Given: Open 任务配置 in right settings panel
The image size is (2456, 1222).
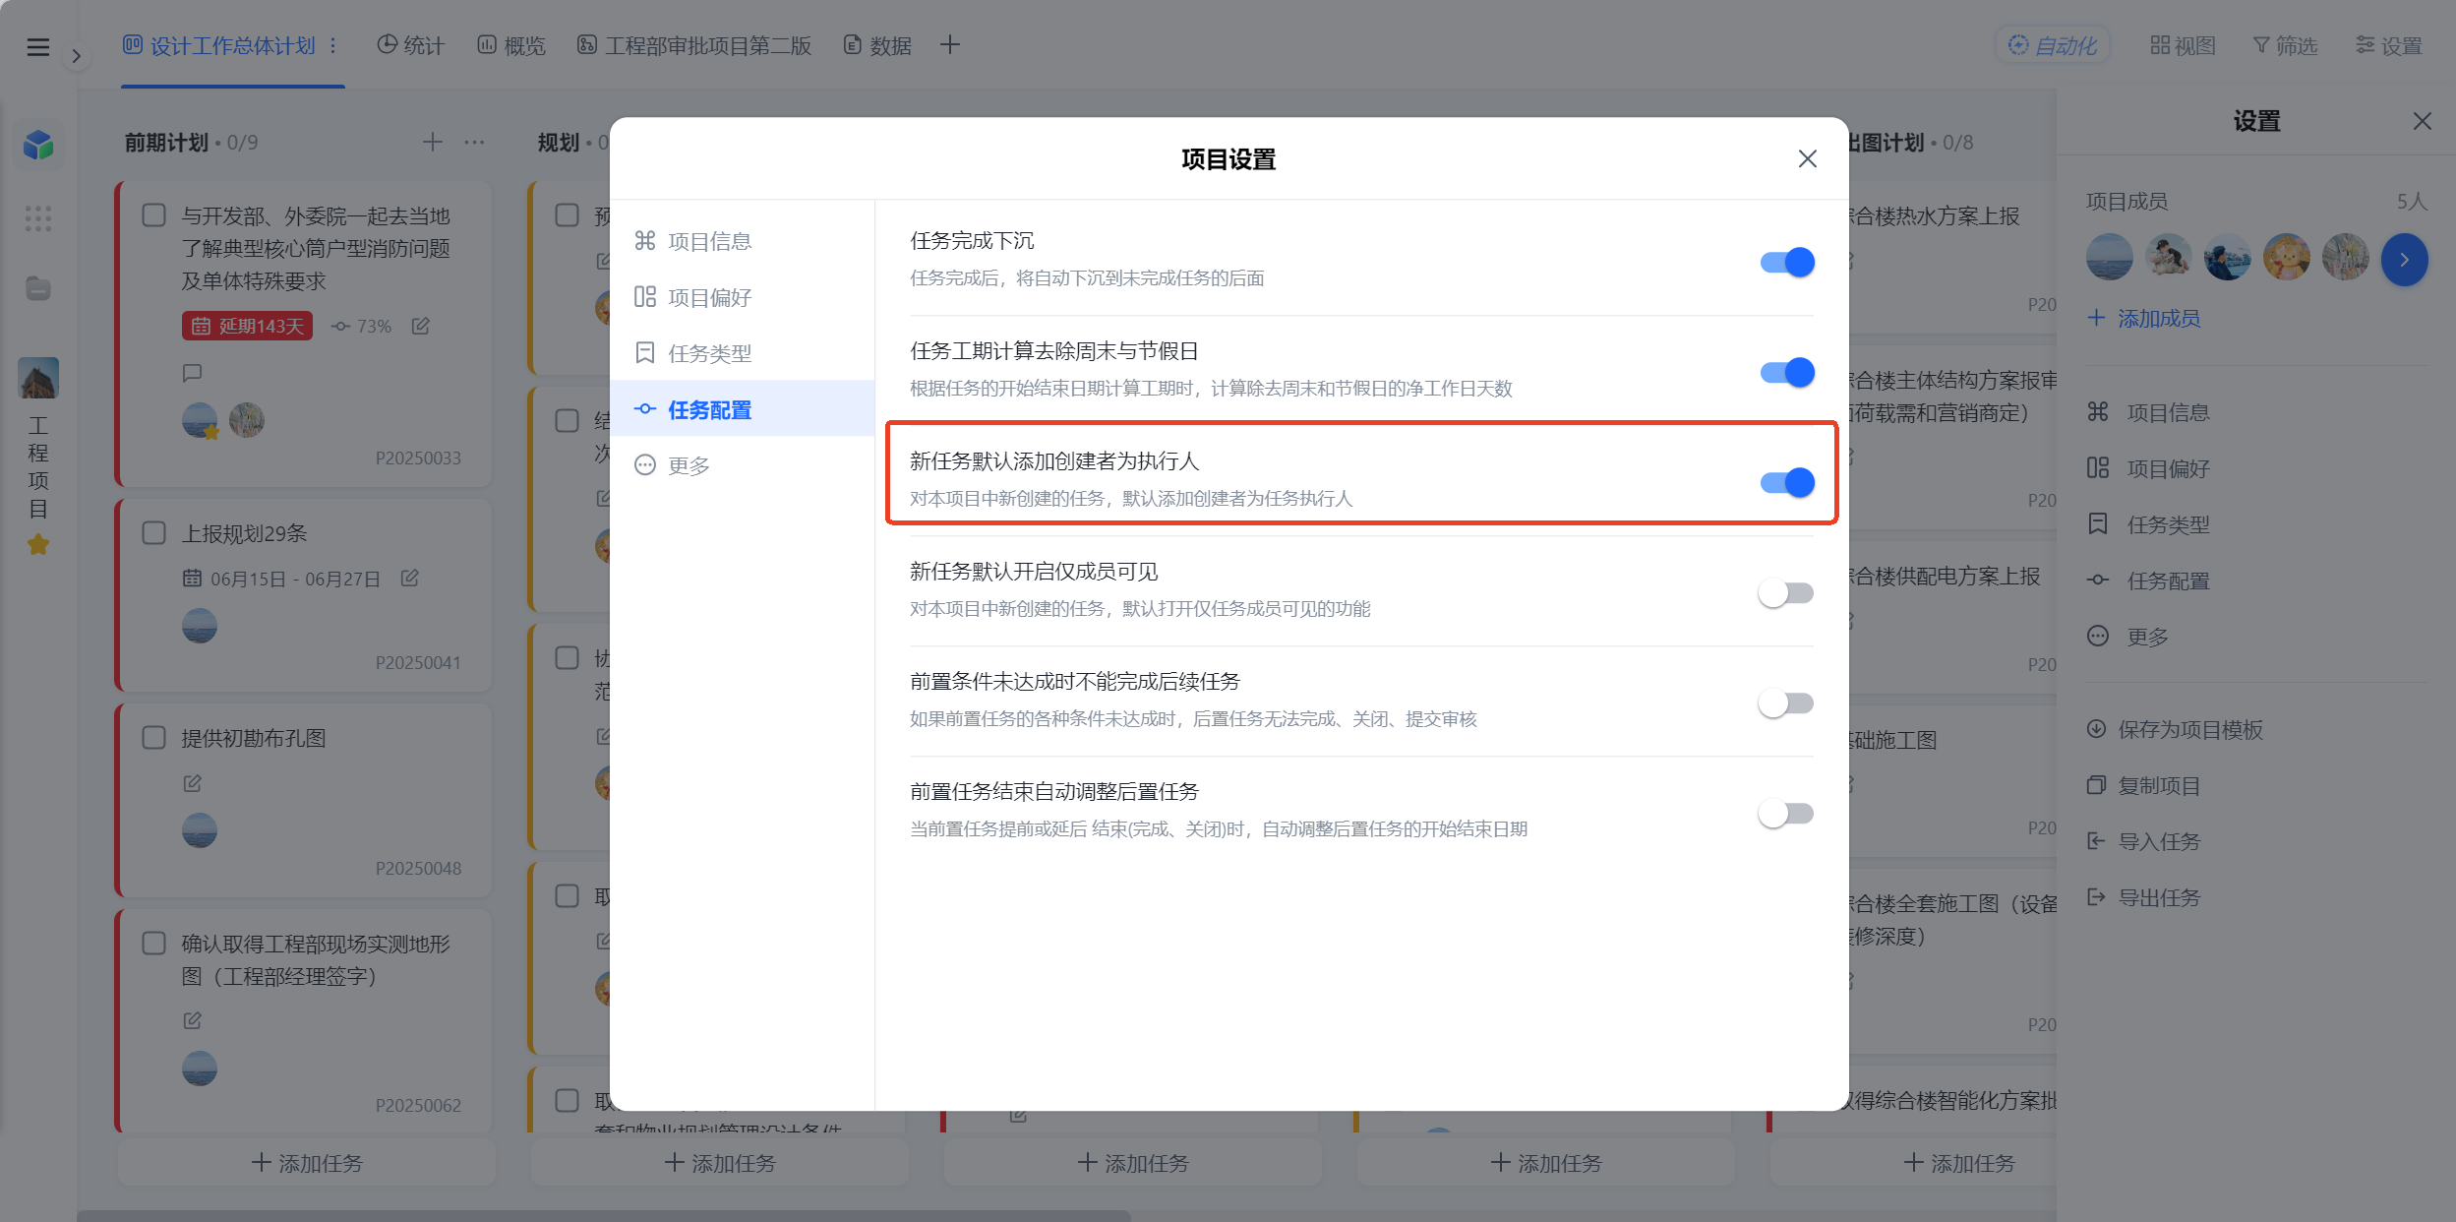Looking at the screenshot, I should coord(2149,580).
